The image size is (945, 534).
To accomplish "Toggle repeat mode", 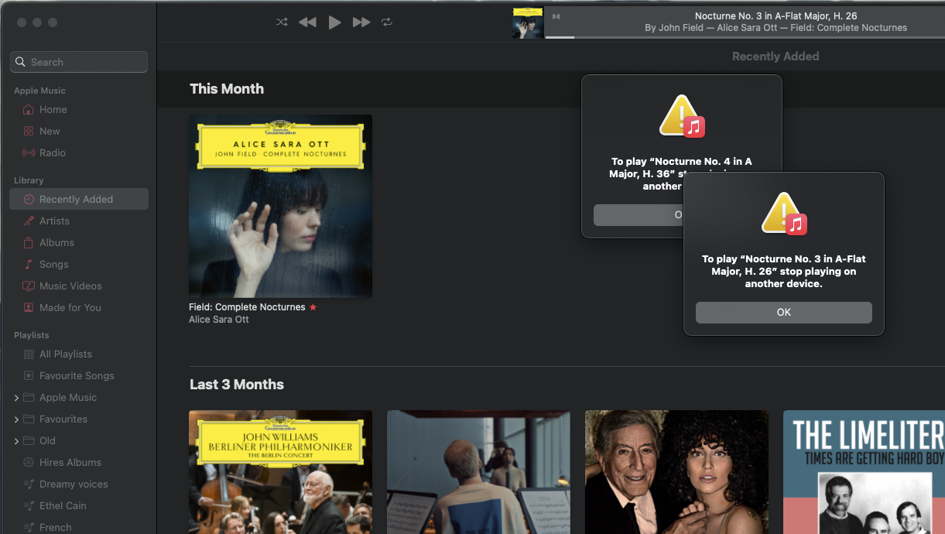I will coord(387,22).
